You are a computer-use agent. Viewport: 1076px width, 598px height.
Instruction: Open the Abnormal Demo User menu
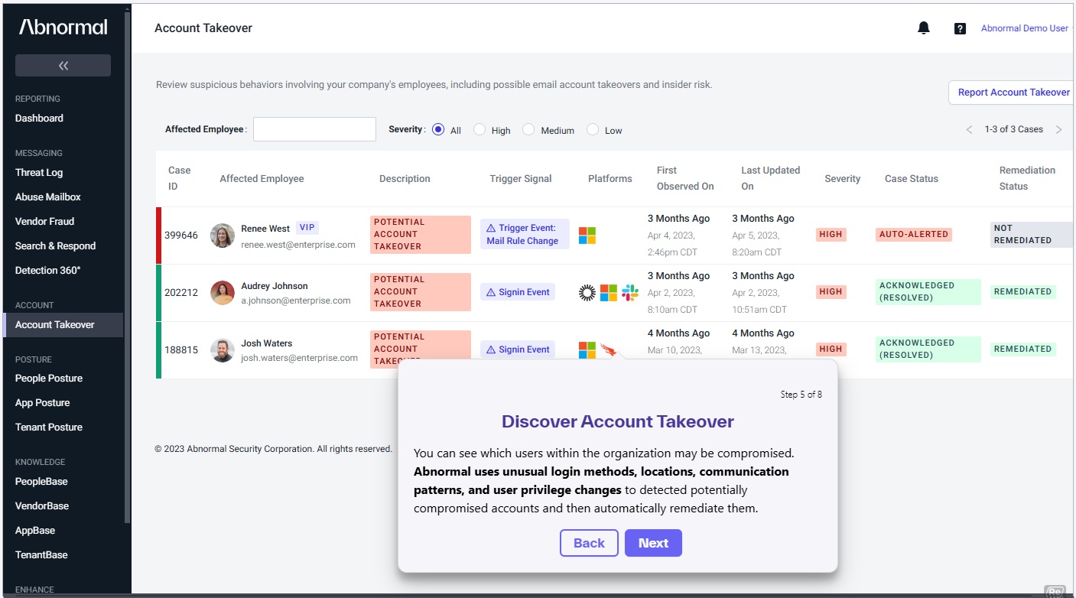(1025, 28)
